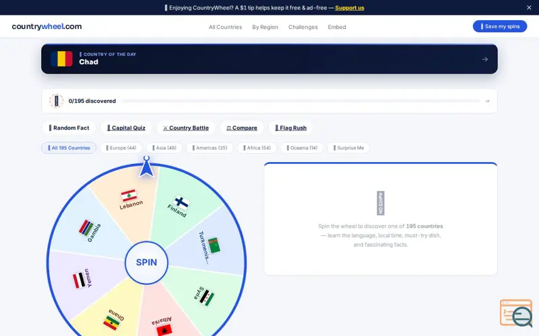Open Chad country of the day title
The height and width of the screenshot is (336, 539).
pyautogui.click(x=89, y=62)
